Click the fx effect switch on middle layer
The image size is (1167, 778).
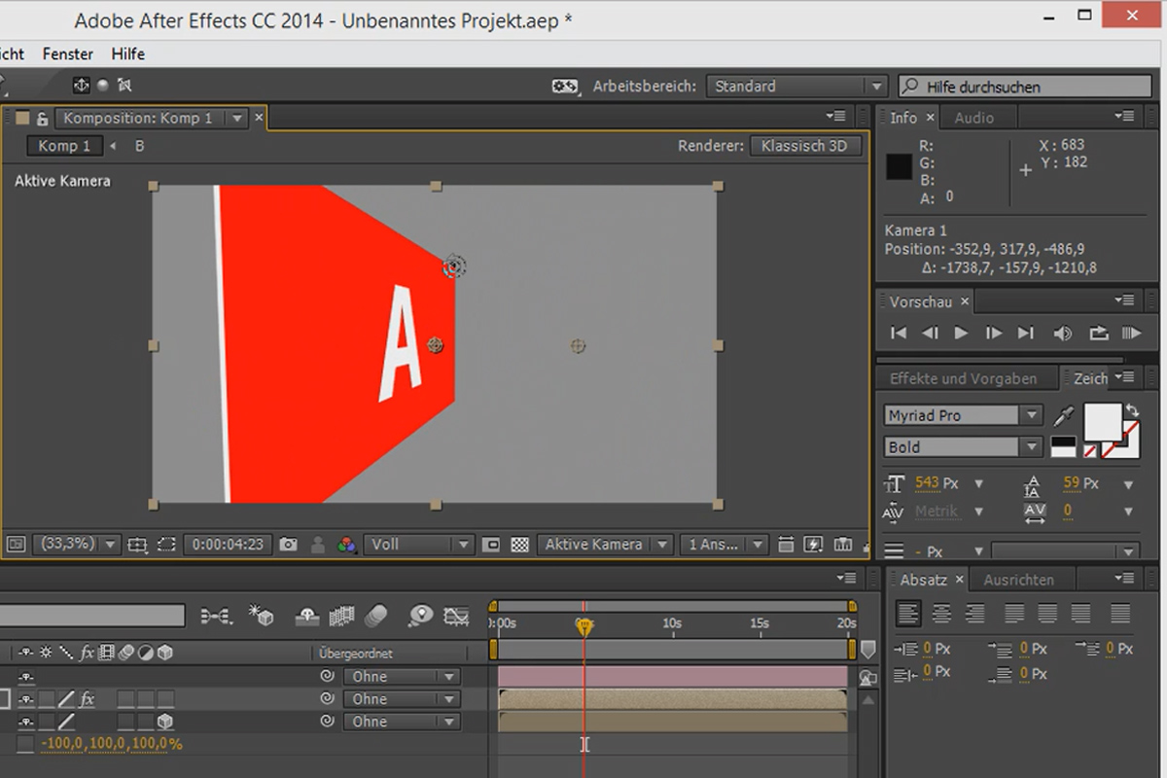point(87,699)
